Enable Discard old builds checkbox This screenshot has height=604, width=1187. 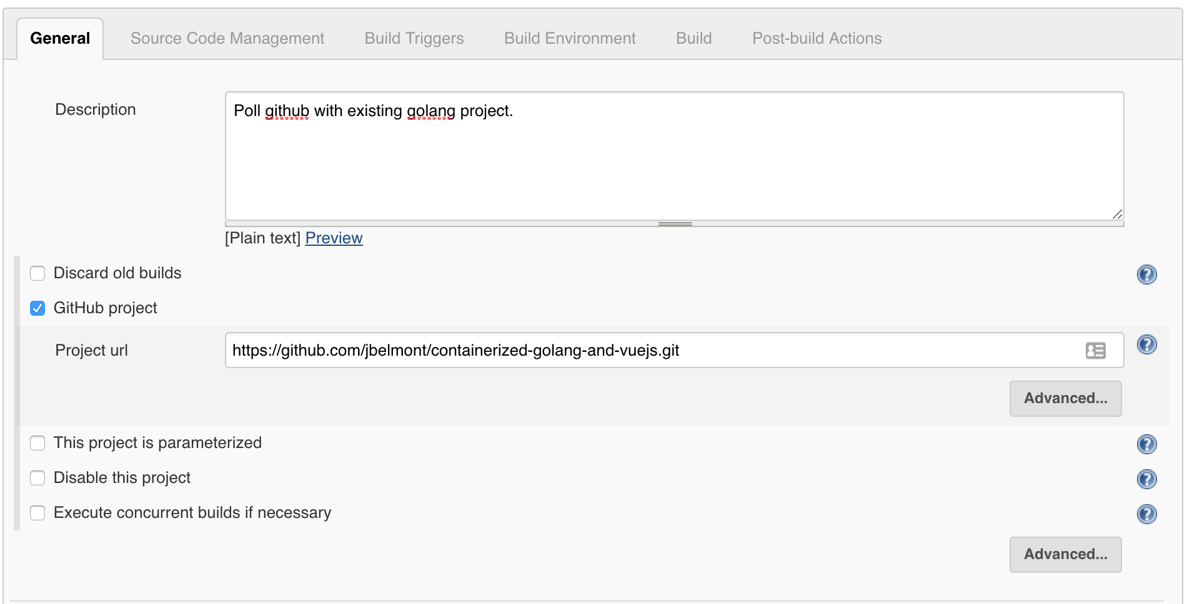point(37,273)
